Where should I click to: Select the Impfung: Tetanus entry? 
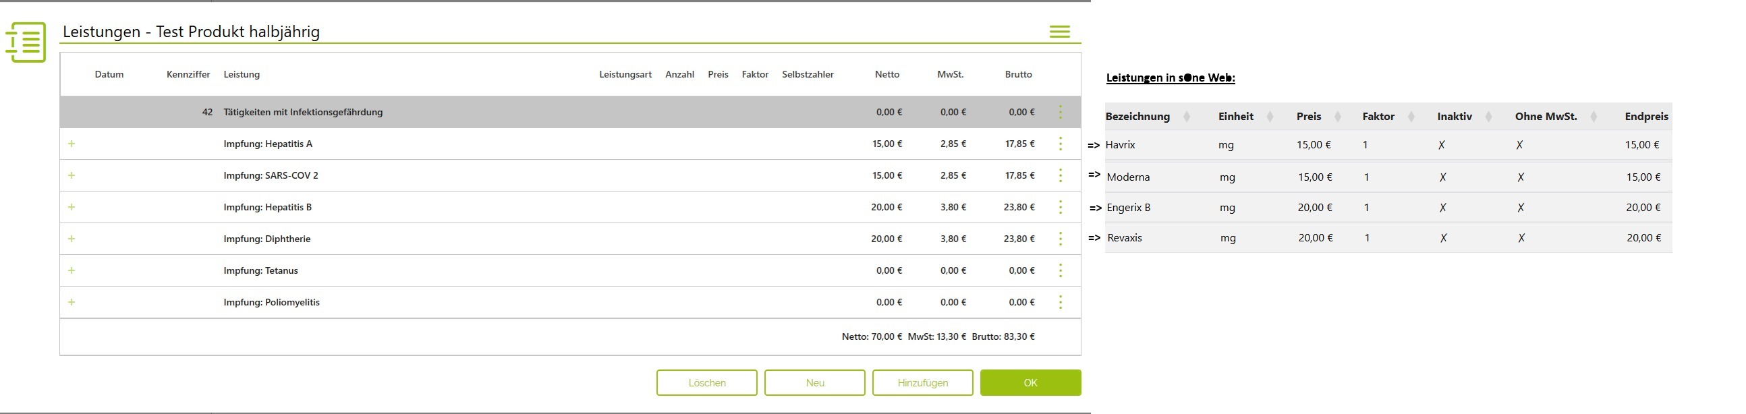pyautogui.click(x=260, y=270)
